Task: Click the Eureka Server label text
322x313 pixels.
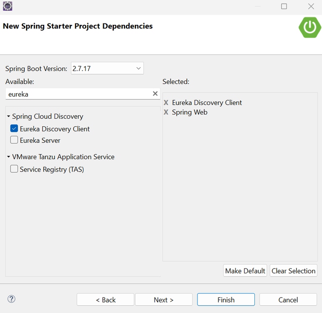Action: pos(40,141)
